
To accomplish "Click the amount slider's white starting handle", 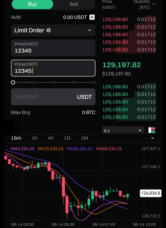I will 13,83.
